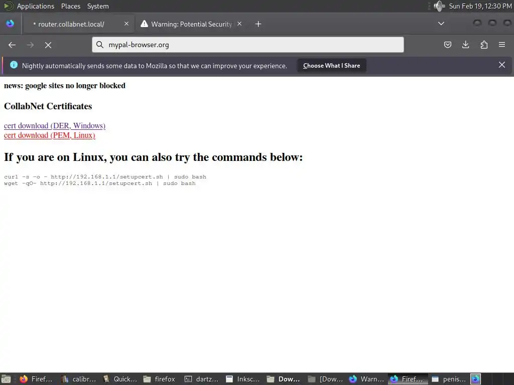The image size is (514, 385).
Task: Click the URL bar showing mypal-browser.org
Action: coord(248,45)
